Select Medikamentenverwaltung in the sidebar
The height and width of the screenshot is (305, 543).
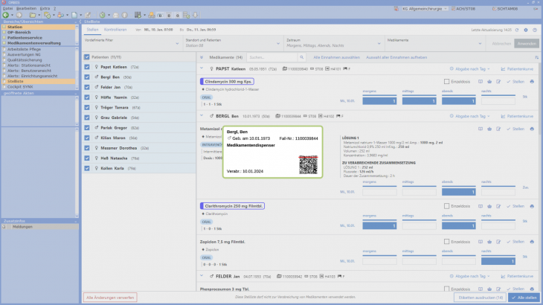33,43
